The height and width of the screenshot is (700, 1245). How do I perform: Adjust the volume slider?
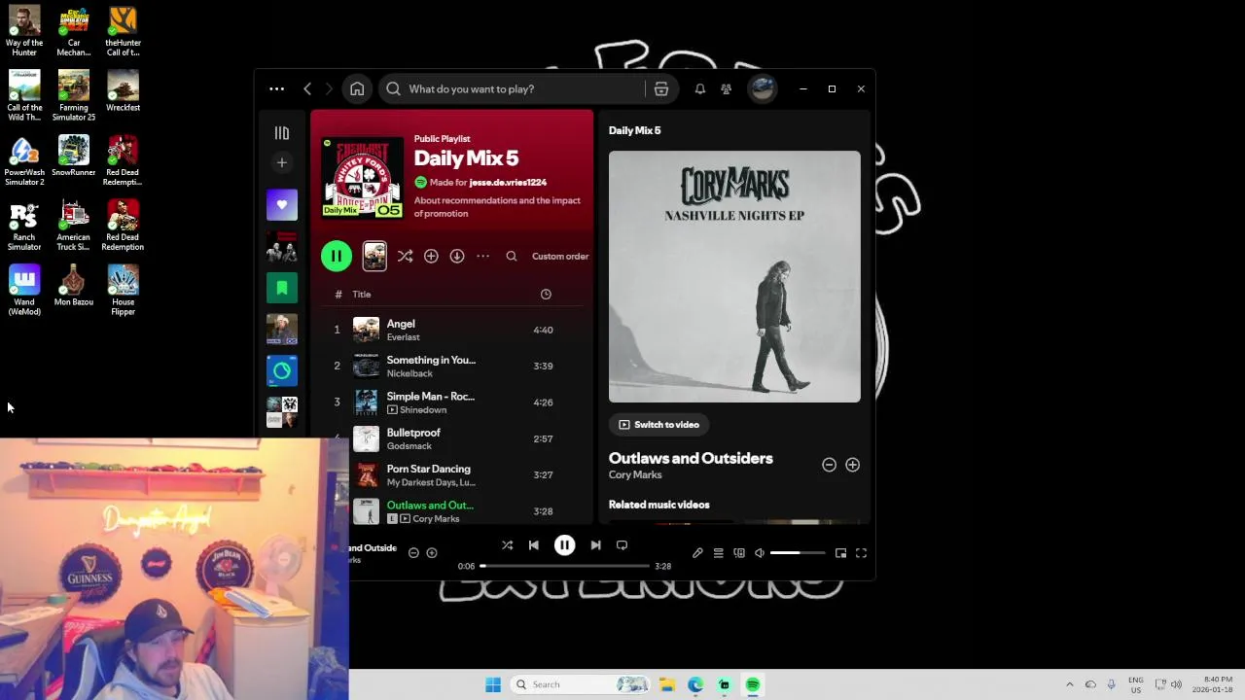tap(799, 553)
